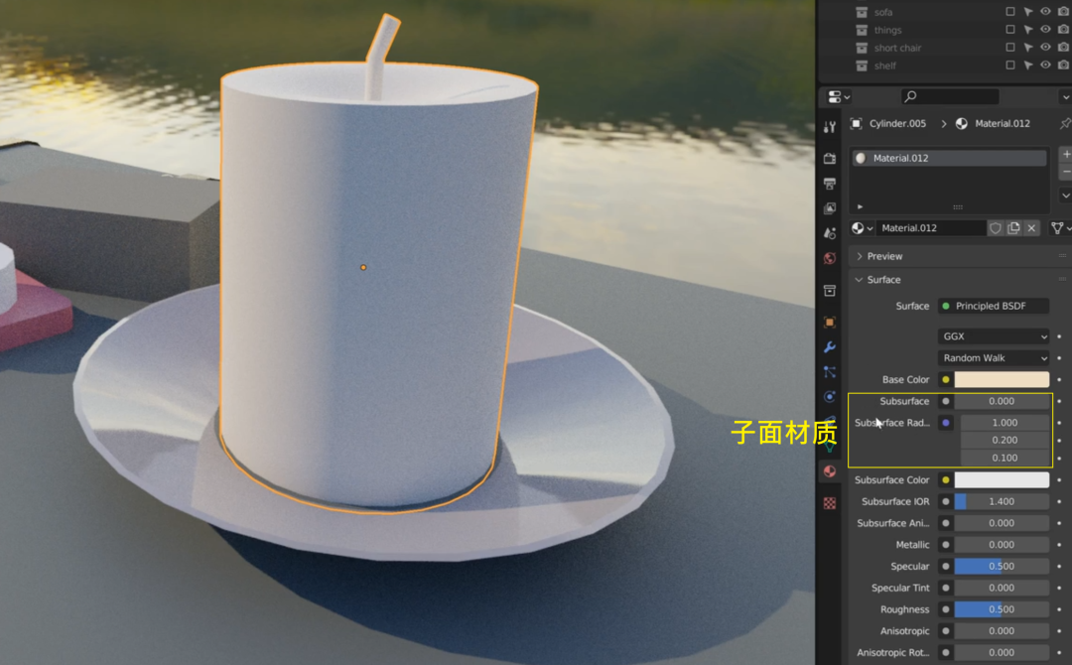
Task: Click the Subsurface 0.000 value field
Action: click(1002, 401)
